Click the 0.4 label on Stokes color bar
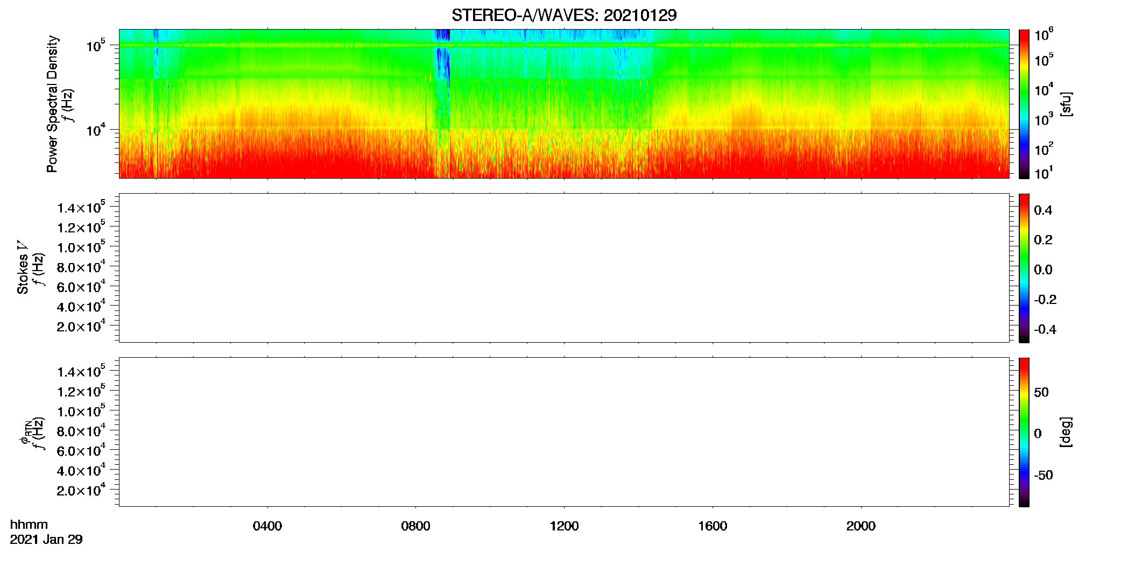The image size is (1128, 581). click(1043, 210)
